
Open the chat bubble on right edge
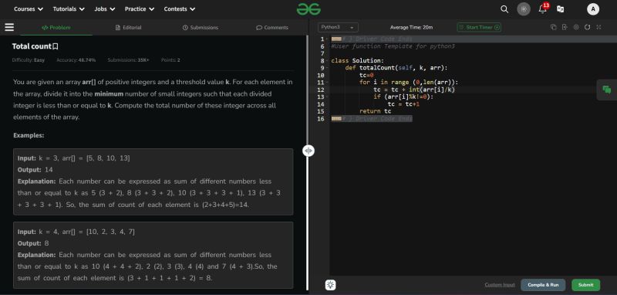(x=607, y=90)
